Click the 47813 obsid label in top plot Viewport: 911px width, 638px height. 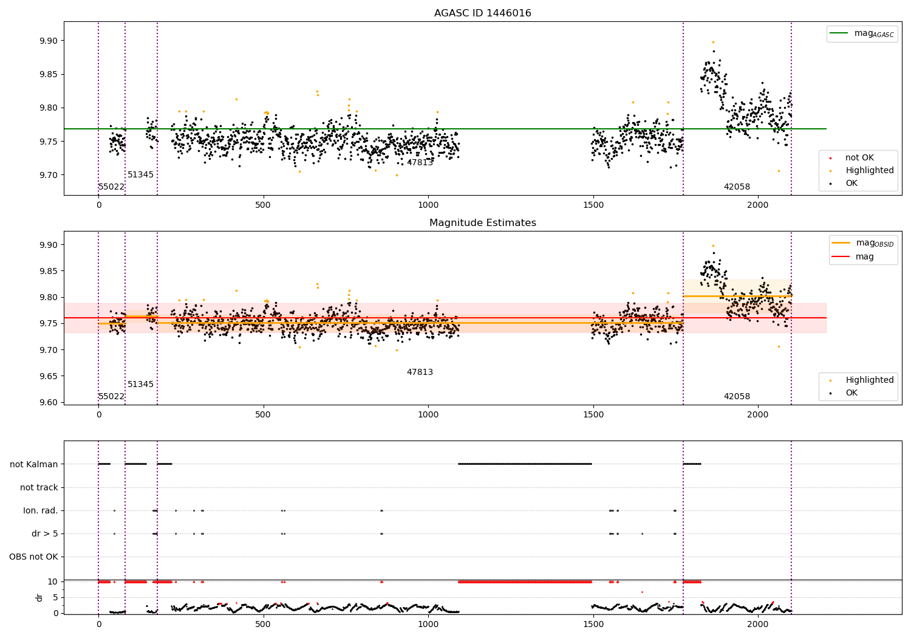(x=420, y=163)
